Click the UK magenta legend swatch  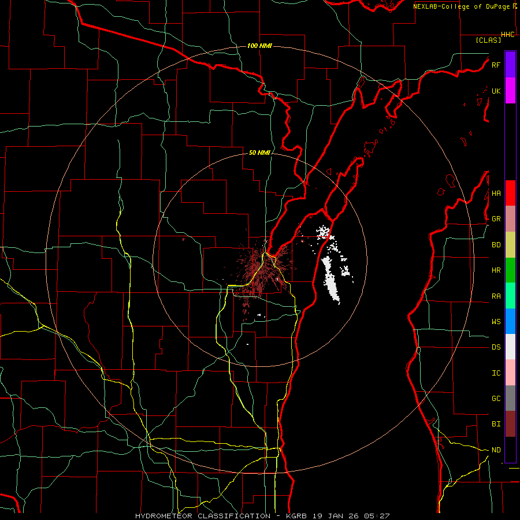click(510, 91)
